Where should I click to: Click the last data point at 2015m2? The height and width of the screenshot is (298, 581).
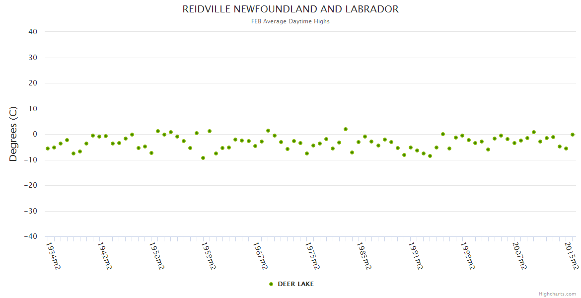coord(573,135)
